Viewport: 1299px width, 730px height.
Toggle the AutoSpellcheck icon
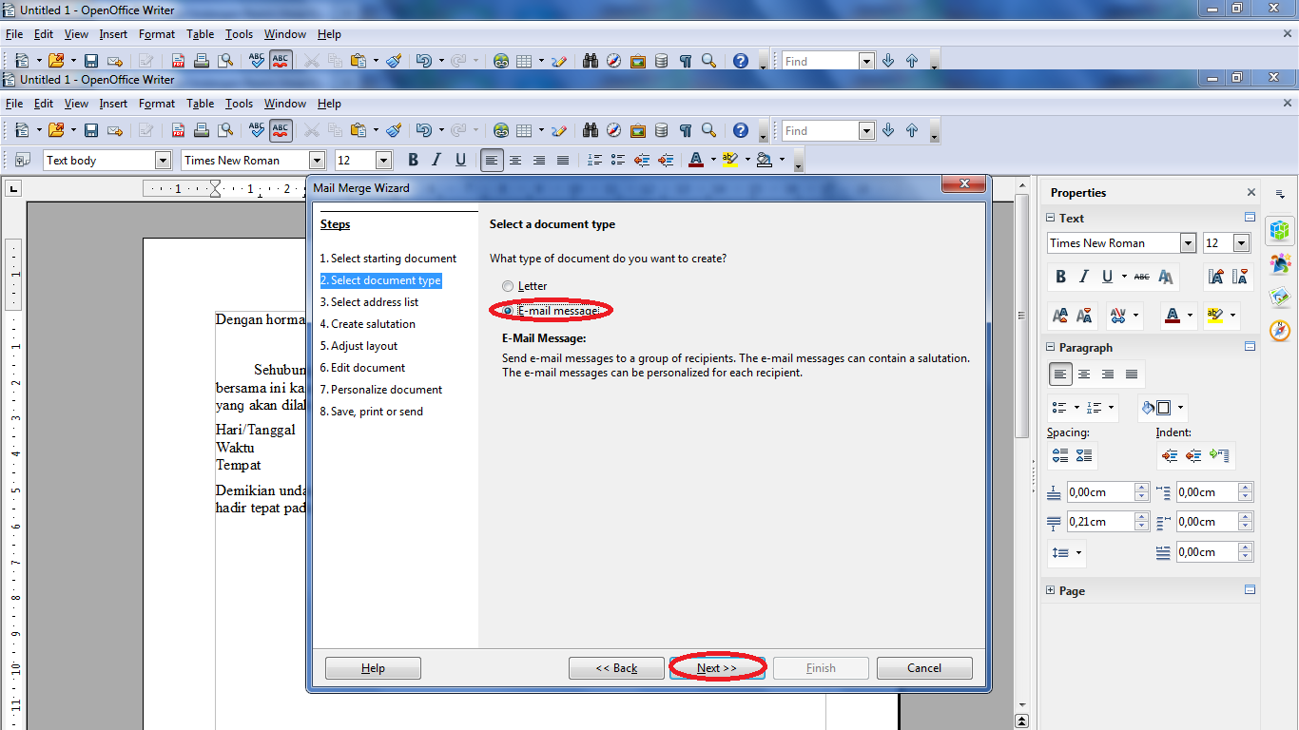click(281, 130)
